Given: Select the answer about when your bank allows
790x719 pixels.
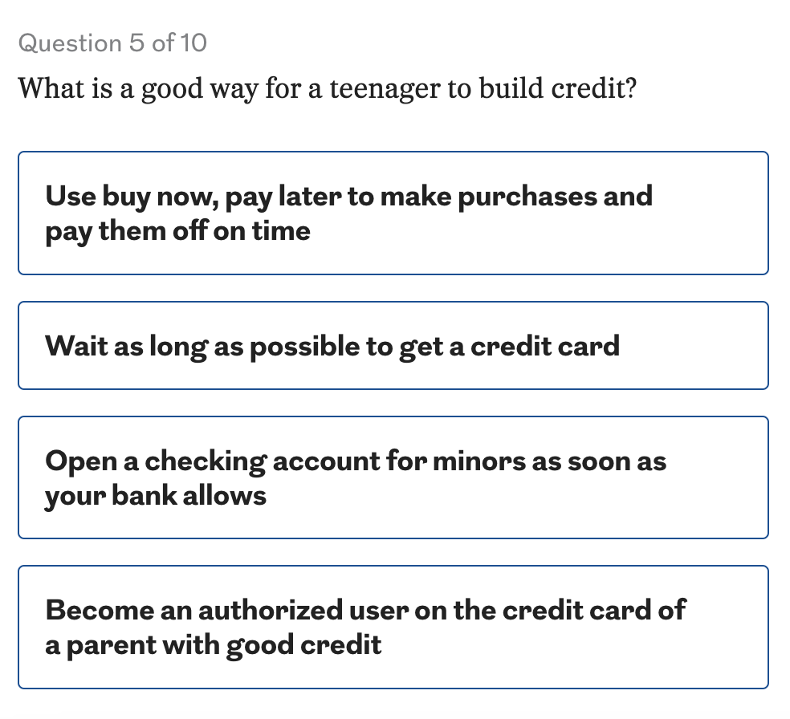Looking at the screenshot, I should pyautogui.click(x=393, y=477).
